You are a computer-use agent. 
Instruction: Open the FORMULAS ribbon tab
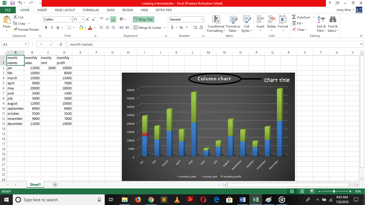click(x=91, y=10)
